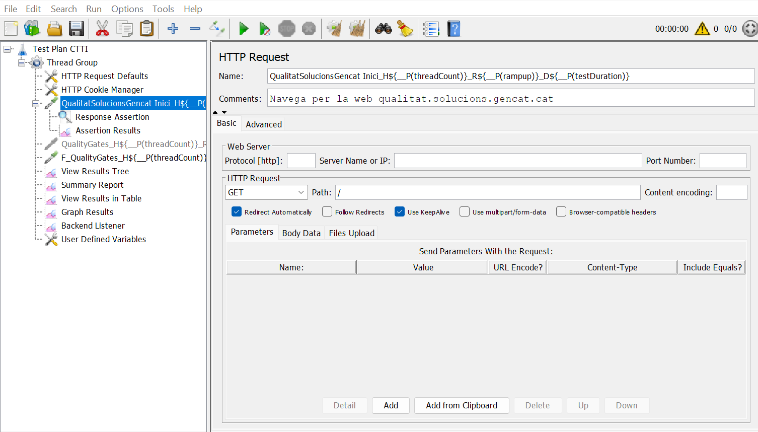The height and width of the screenshot is (432, 758).
Task: Collapse the QualitatSolucionsGencat sampler node
Action: [36, 103]
